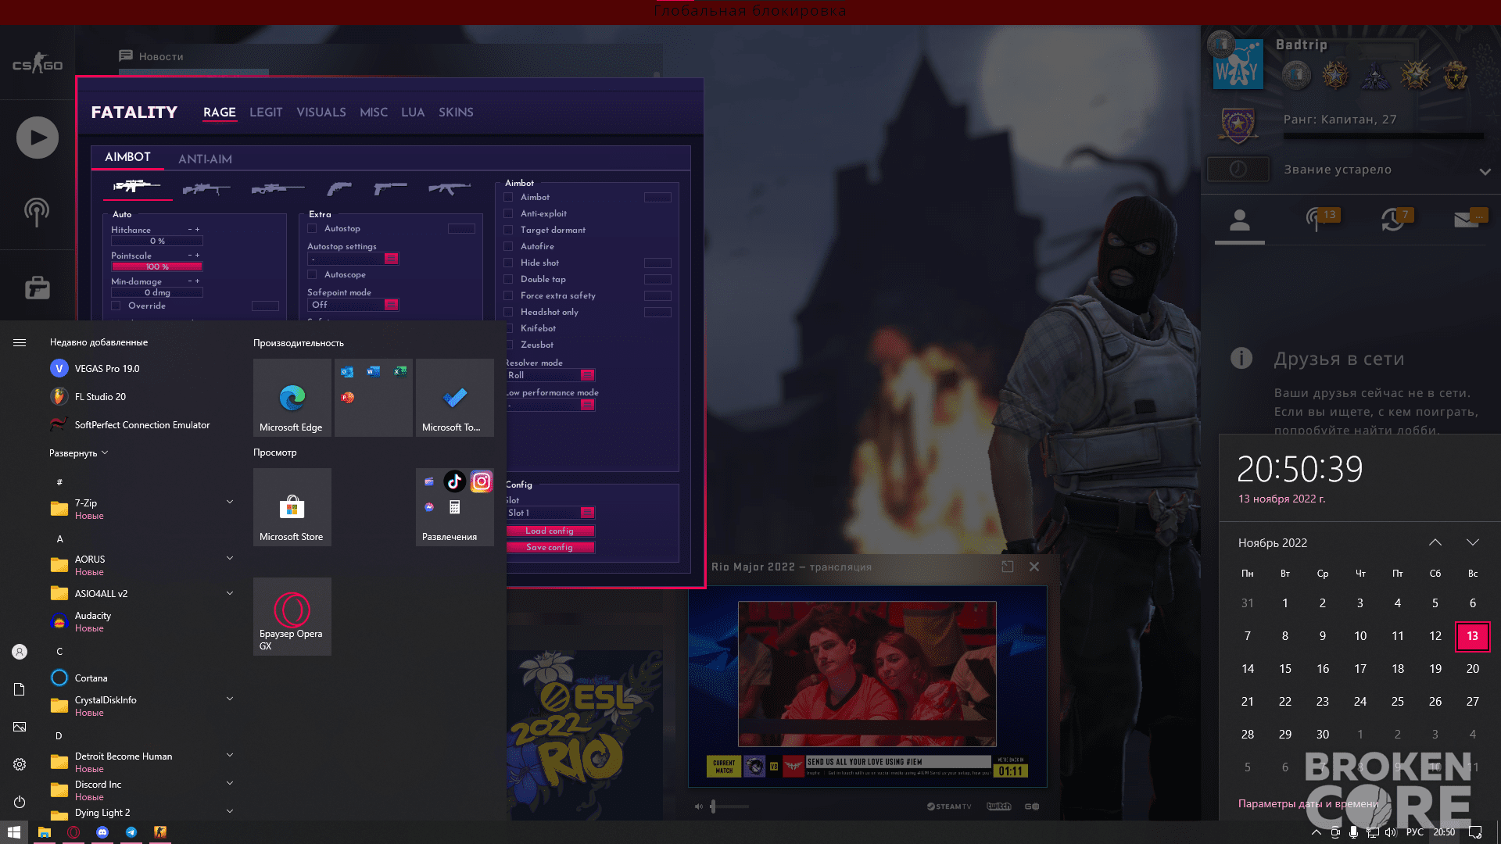Open Instagram icon in Entertainment folder tile

482,481
